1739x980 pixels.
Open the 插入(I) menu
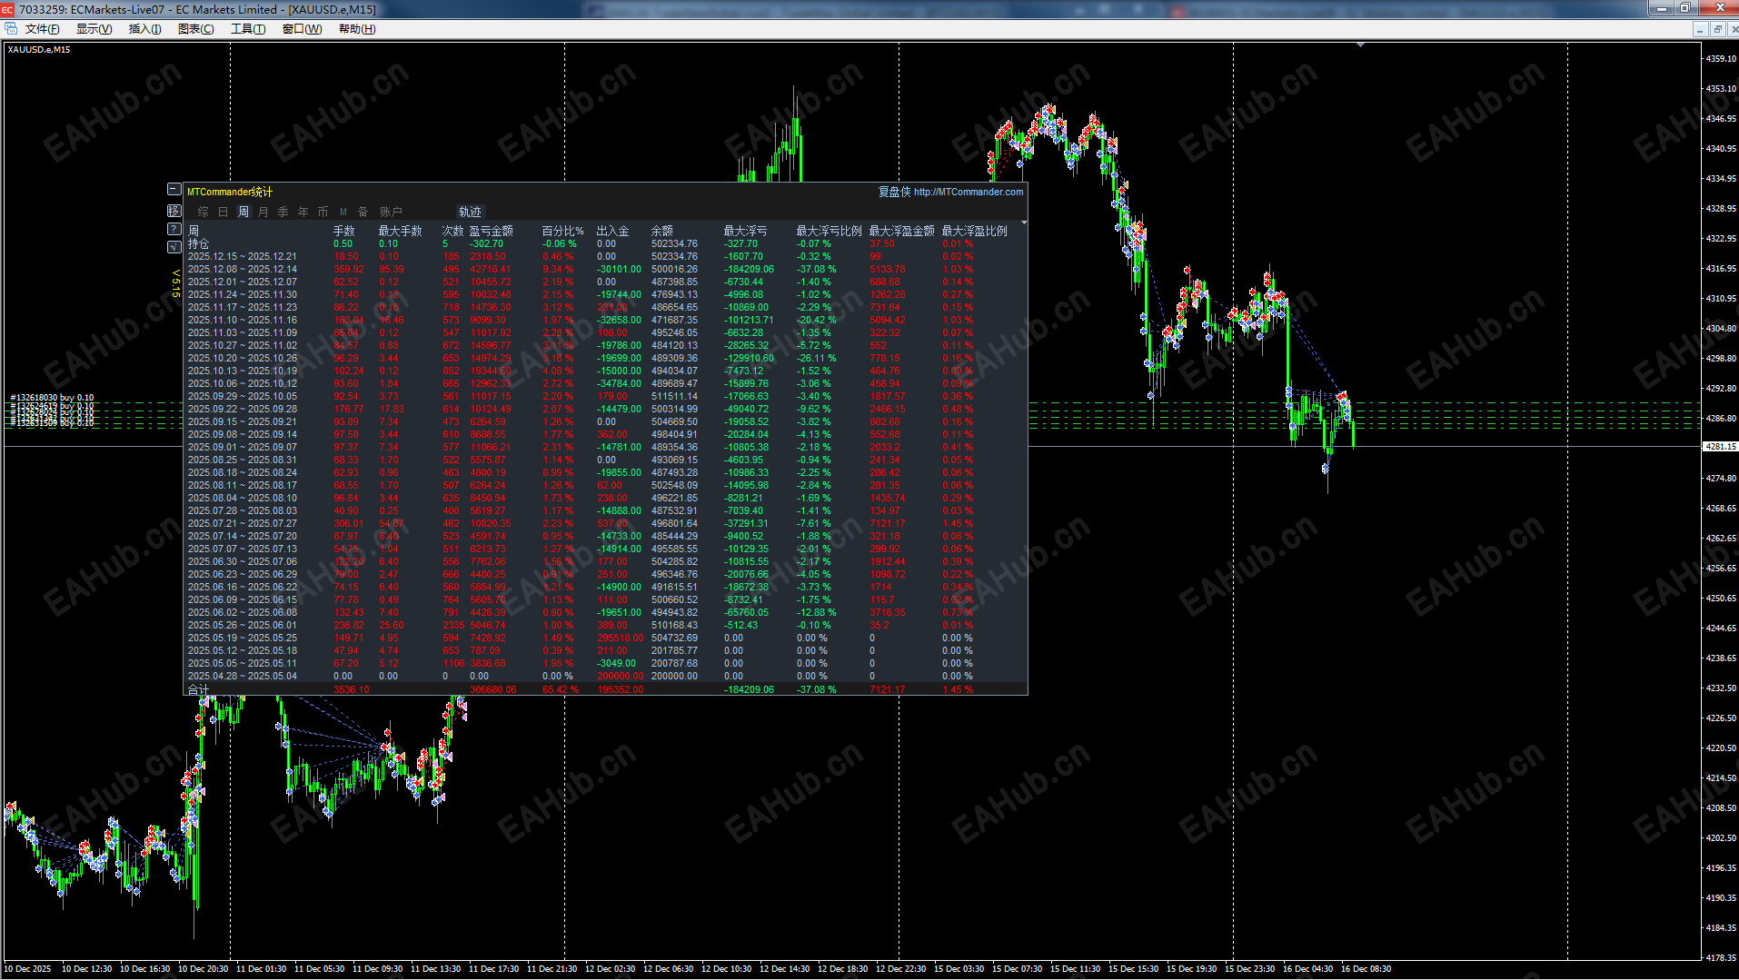(x=144, y=29)
